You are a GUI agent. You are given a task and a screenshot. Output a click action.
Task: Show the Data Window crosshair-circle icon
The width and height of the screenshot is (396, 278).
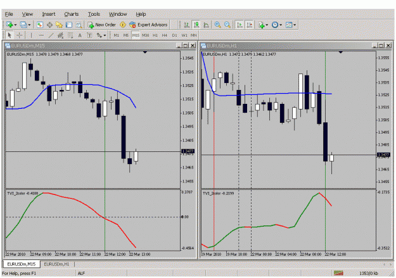(49, 25)
